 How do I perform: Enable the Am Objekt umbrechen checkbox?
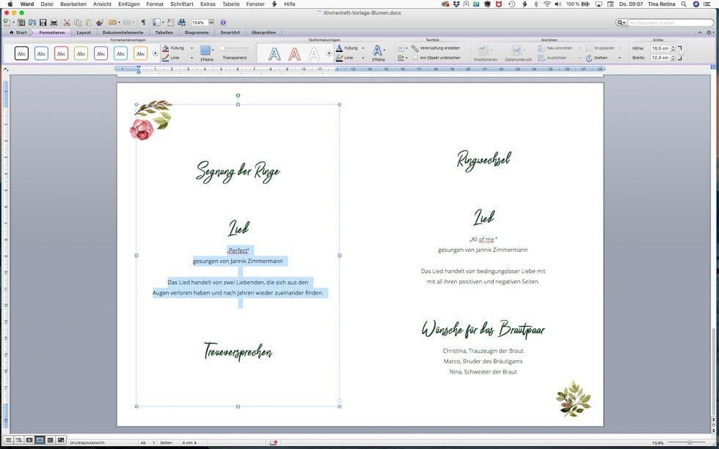tap(415, 57)
